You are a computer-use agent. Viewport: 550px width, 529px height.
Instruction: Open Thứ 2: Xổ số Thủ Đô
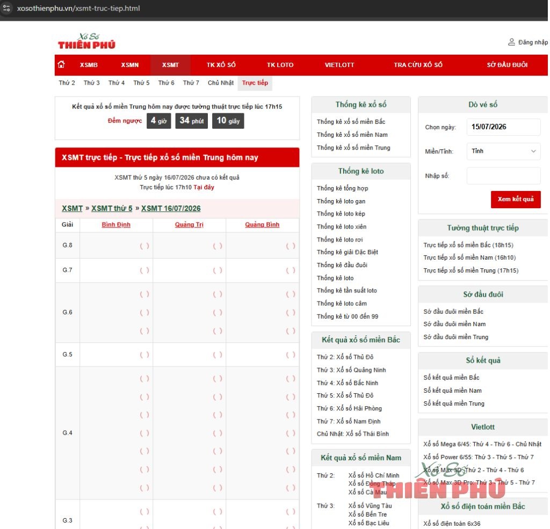click(x=345, y=357)
